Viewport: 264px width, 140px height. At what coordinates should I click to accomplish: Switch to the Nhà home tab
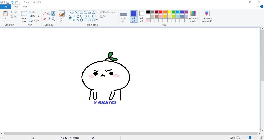[x=15, y=7]
